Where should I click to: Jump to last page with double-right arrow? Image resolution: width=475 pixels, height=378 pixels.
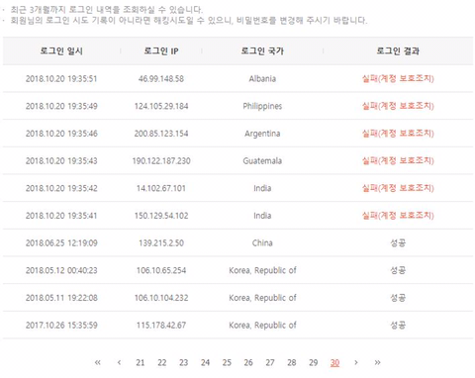[x=377, y=362]
